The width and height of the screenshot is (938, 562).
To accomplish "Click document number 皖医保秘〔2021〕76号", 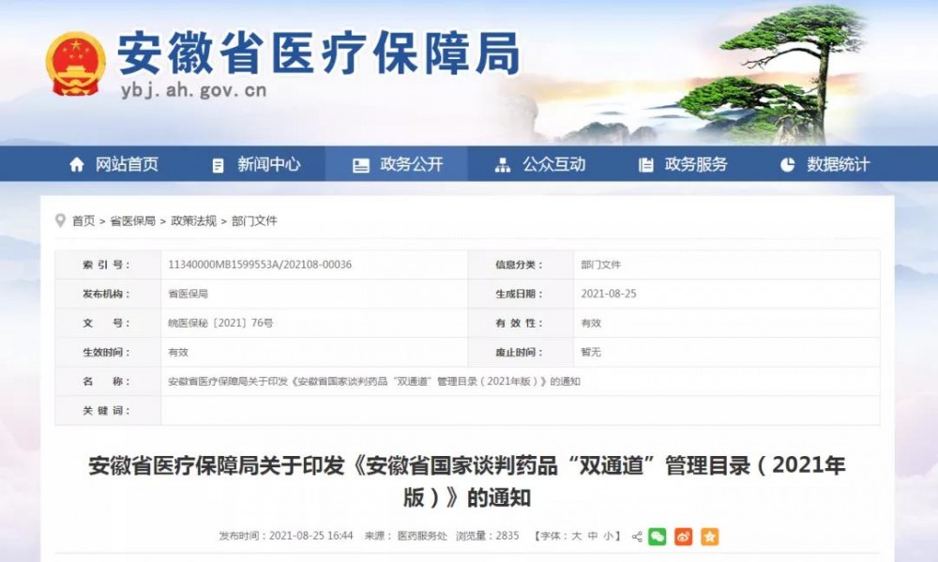I will (220, 323).
